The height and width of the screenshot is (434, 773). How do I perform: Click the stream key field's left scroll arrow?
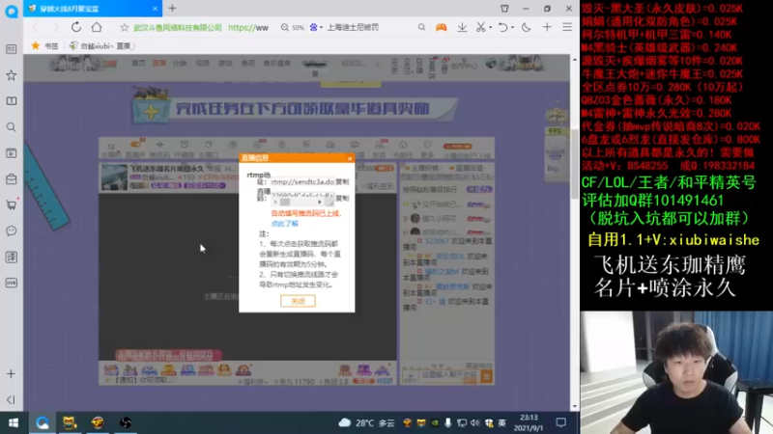(x=275, y=203)
